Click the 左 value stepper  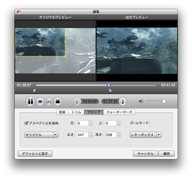pyautogui.click(x=91, y=123)
